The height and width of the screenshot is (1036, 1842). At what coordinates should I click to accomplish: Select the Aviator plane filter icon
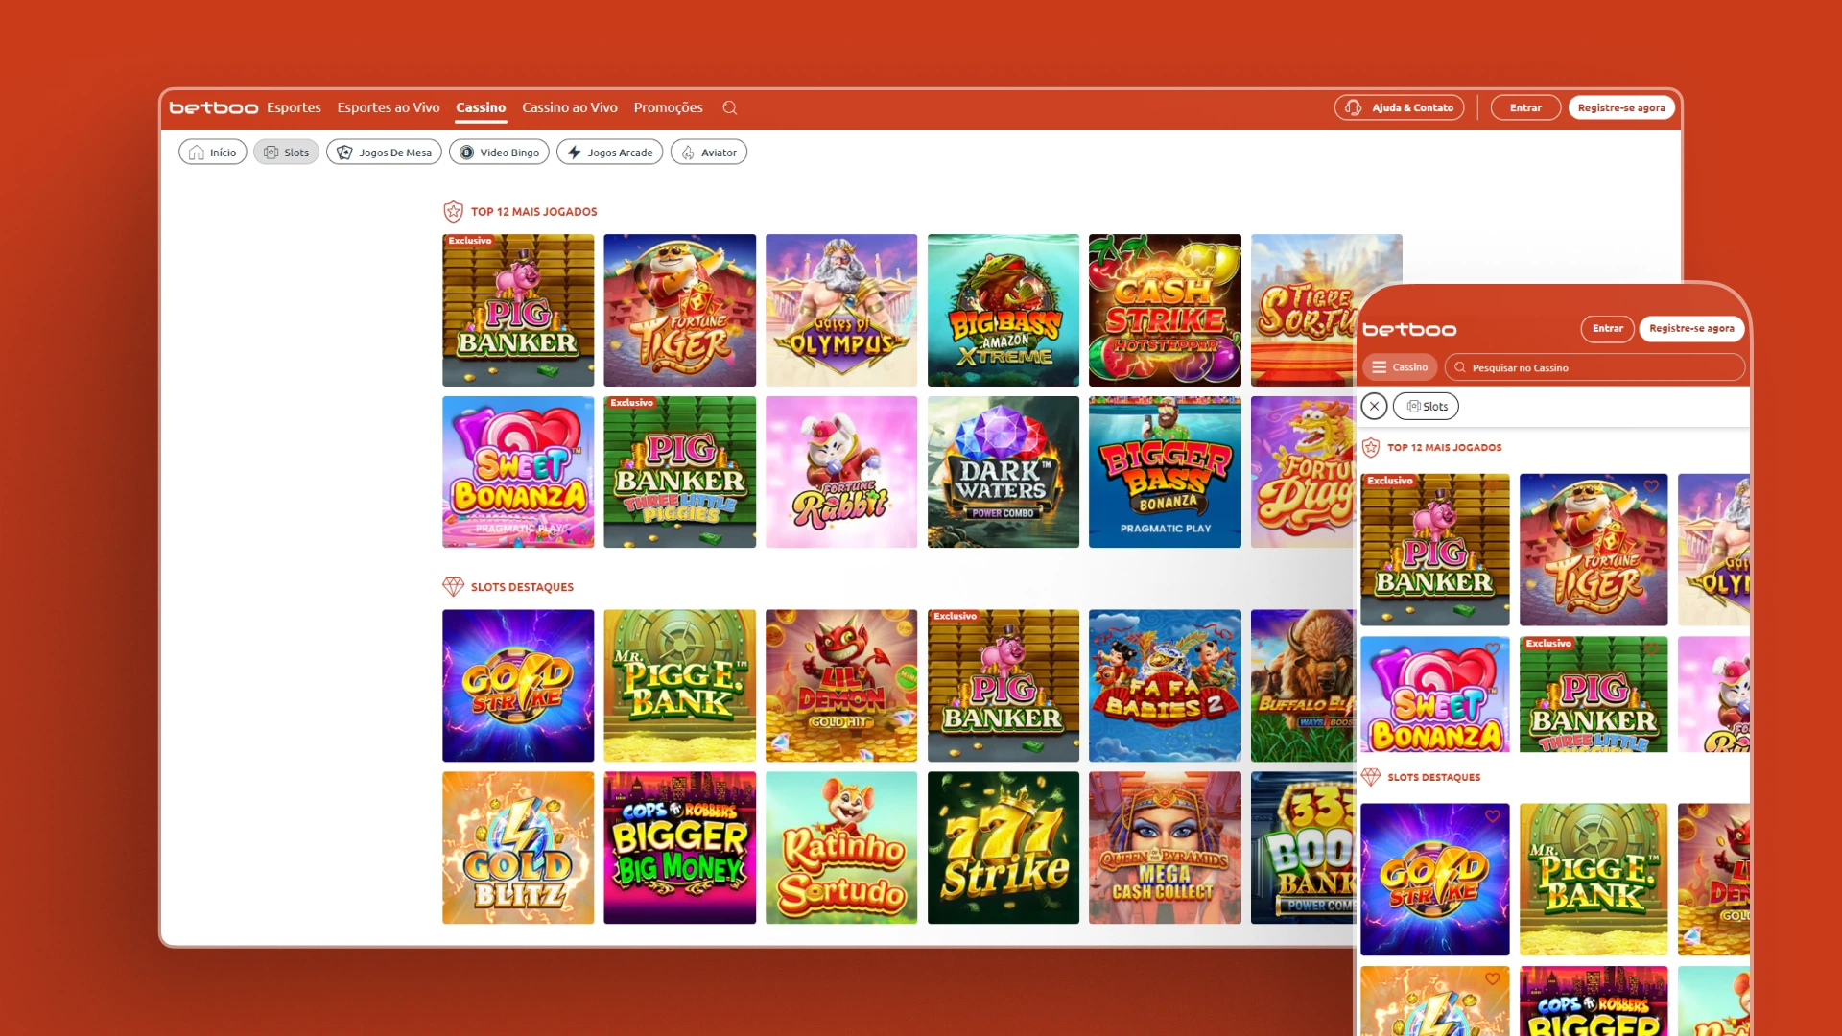pos(687,152)
